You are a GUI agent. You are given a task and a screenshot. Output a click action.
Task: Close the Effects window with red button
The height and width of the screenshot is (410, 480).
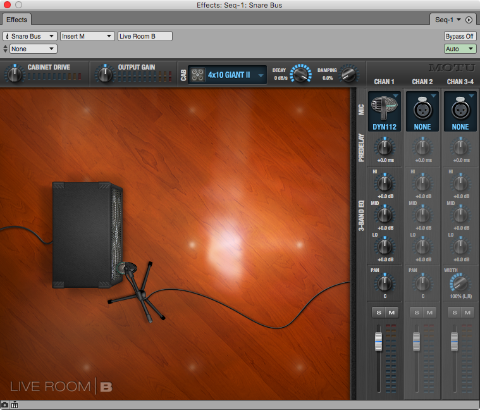7,4
